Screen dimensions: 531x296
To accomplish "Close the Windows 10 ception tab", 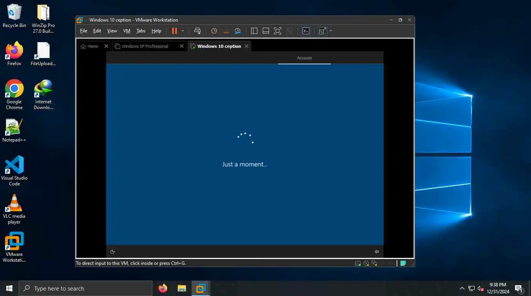I will 247,46.
